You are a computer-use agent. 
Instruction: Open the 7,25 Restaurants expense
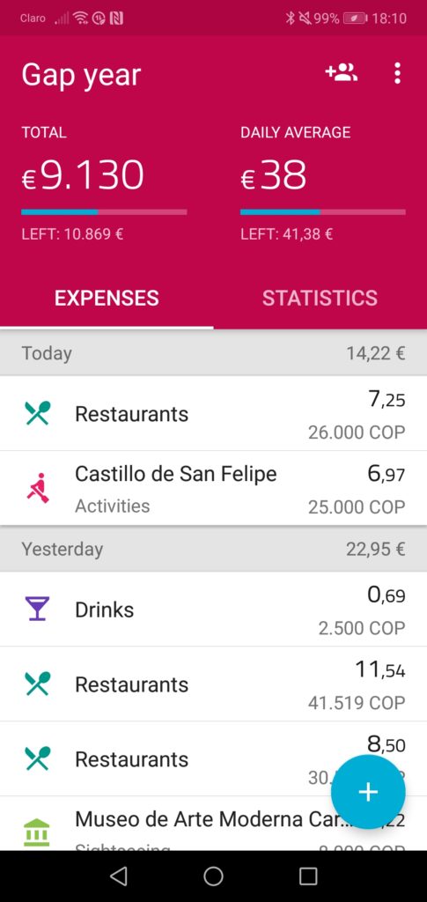(213, 413)
